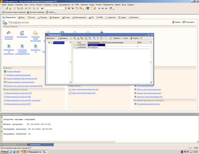The image size is (199, 154).
Task: Click the ИНН column header
Action: [143, 42]
